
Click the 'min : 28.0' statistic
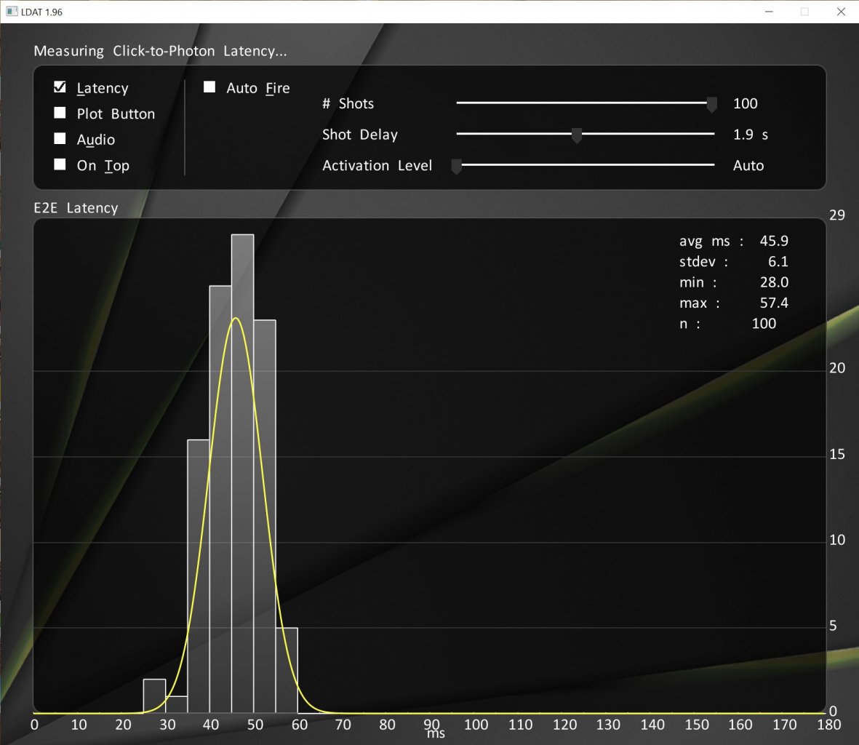[x=734, y=282]
